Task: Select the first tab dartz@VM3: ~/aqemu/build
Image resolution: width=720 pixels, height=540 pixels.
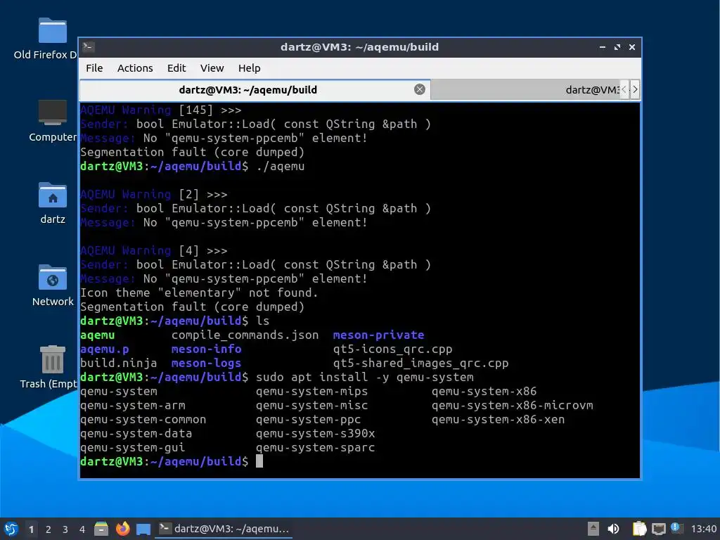Action: tap(255, 89)
